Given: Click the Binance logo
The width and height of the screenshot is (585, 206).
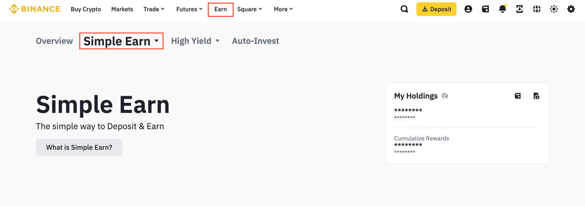Looking at the screenshot, I should click(35, 9).
